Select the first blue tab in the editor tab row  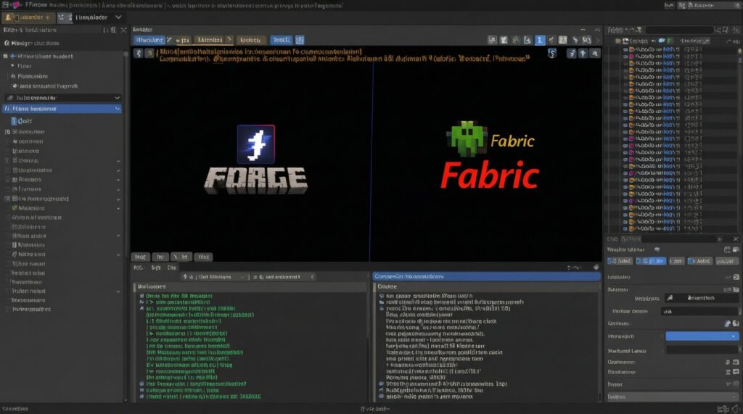149,41
